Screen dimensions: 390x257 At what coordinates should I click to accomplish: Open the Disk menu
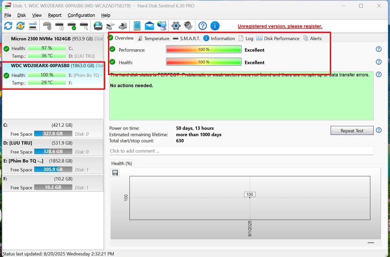[21, 15]
